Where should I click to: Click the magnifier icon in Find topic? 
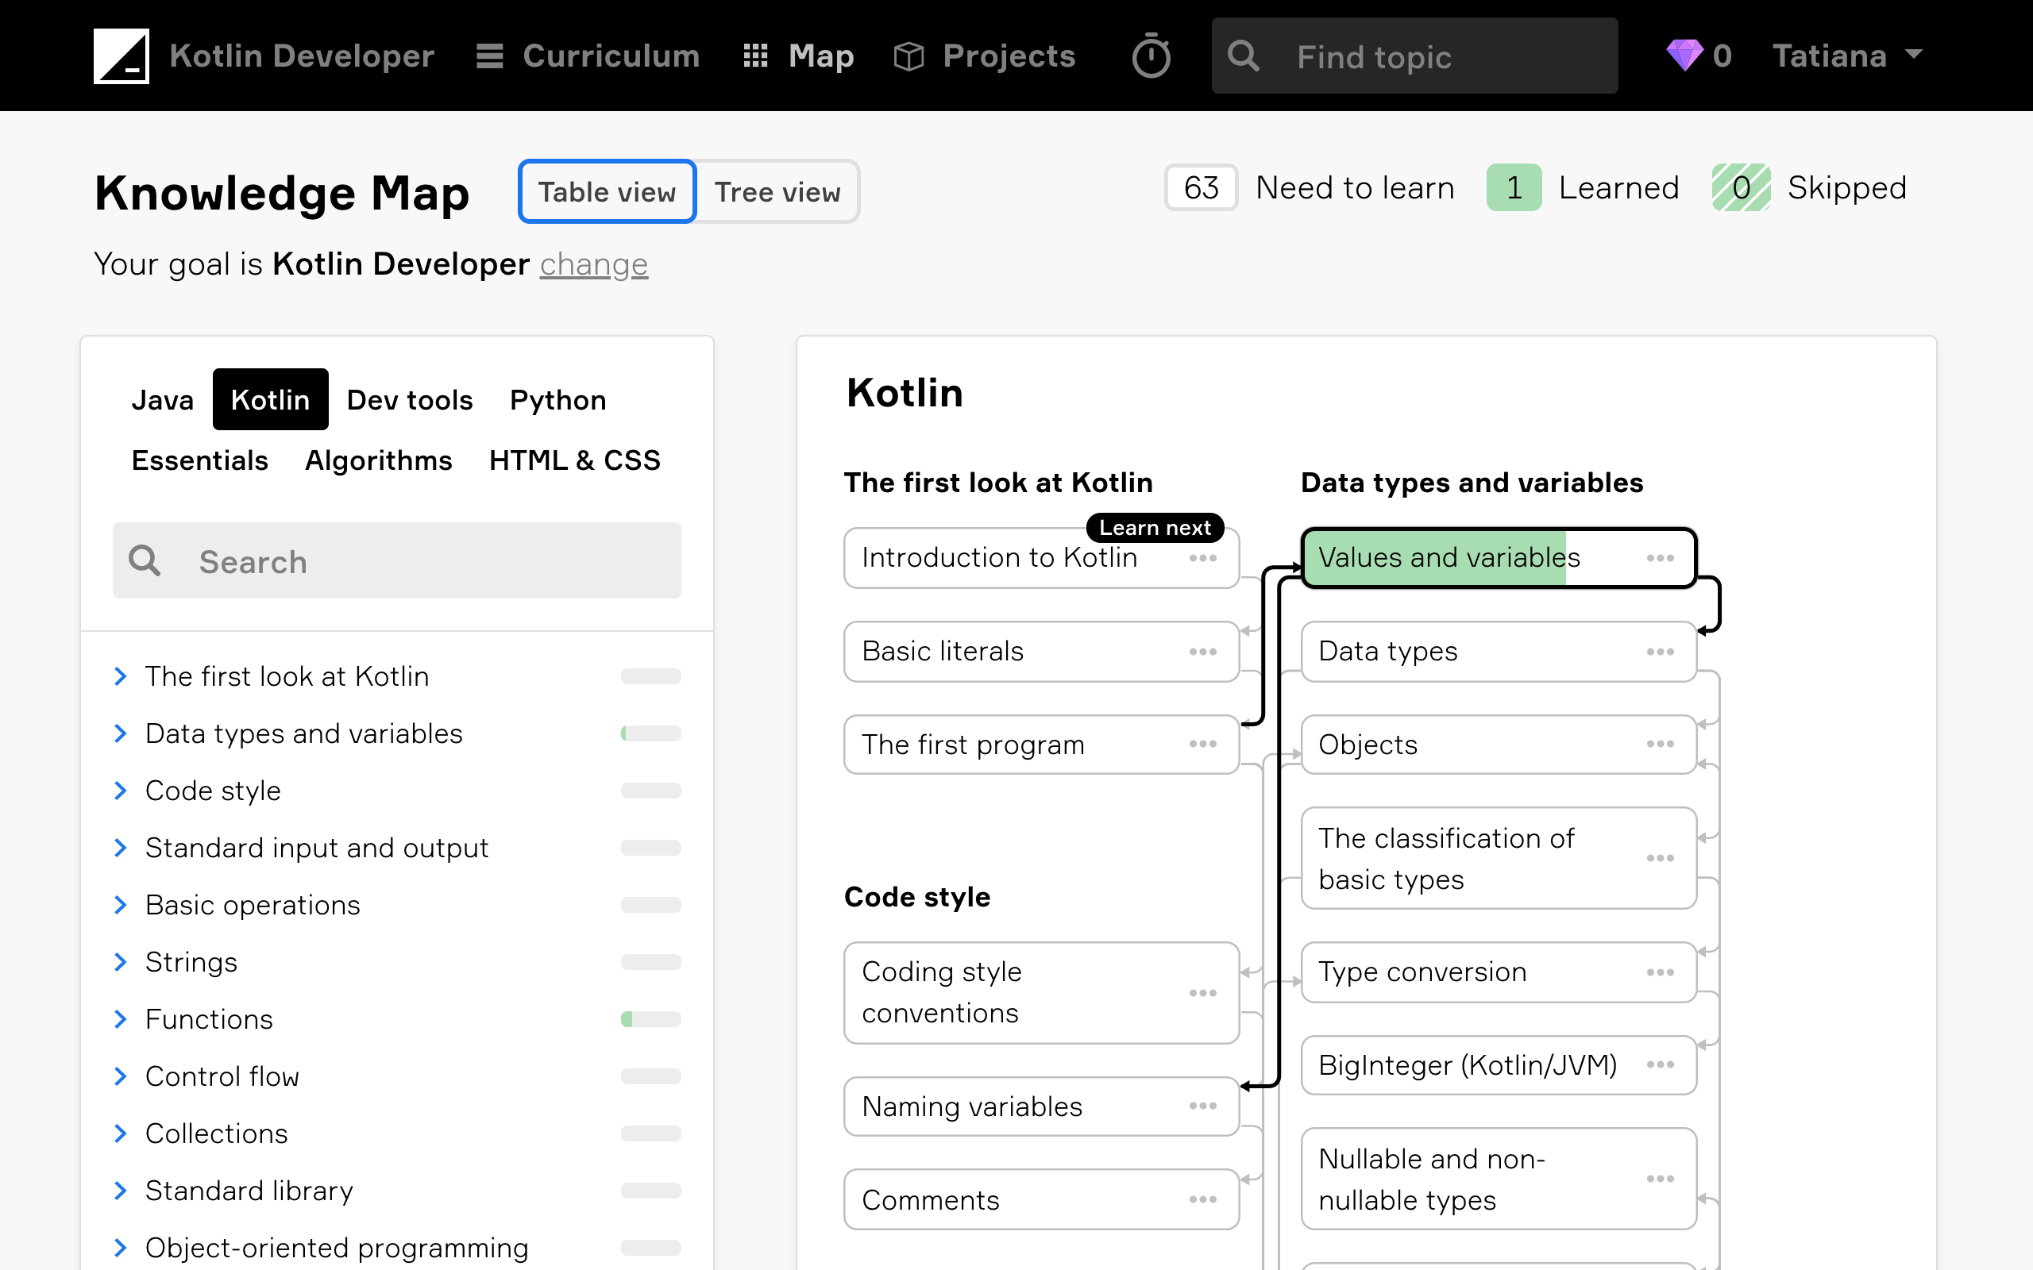tap(1244, 56)
